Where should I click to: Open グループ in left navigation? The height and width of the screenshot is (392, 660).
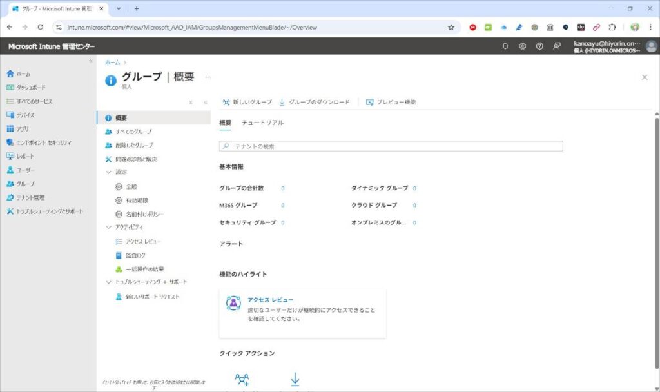[x=21, y=184]
